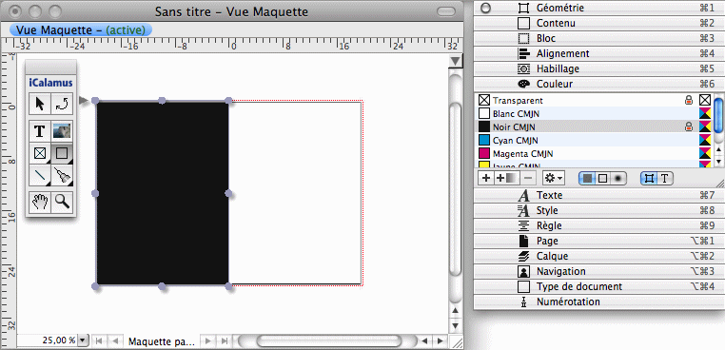Expand the Règle panel
Screen dimensions: 725x350
click(x=599, y=225)
